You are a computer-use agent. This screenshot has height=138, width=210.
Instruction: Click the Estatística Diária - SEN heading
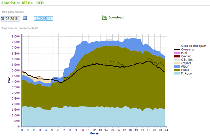pos(23,3)
